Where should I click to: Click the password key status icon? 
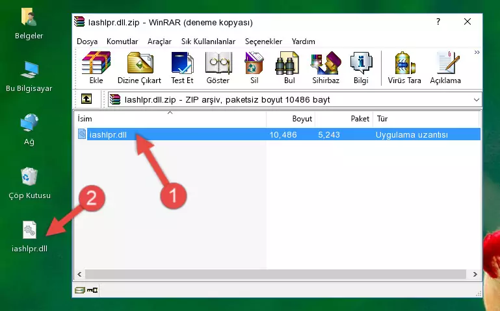click(x=92, y=290)
